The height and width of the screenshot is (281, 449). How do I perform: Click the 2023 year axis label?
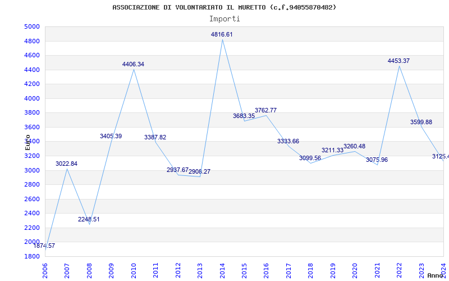click(x=421, y=271)
